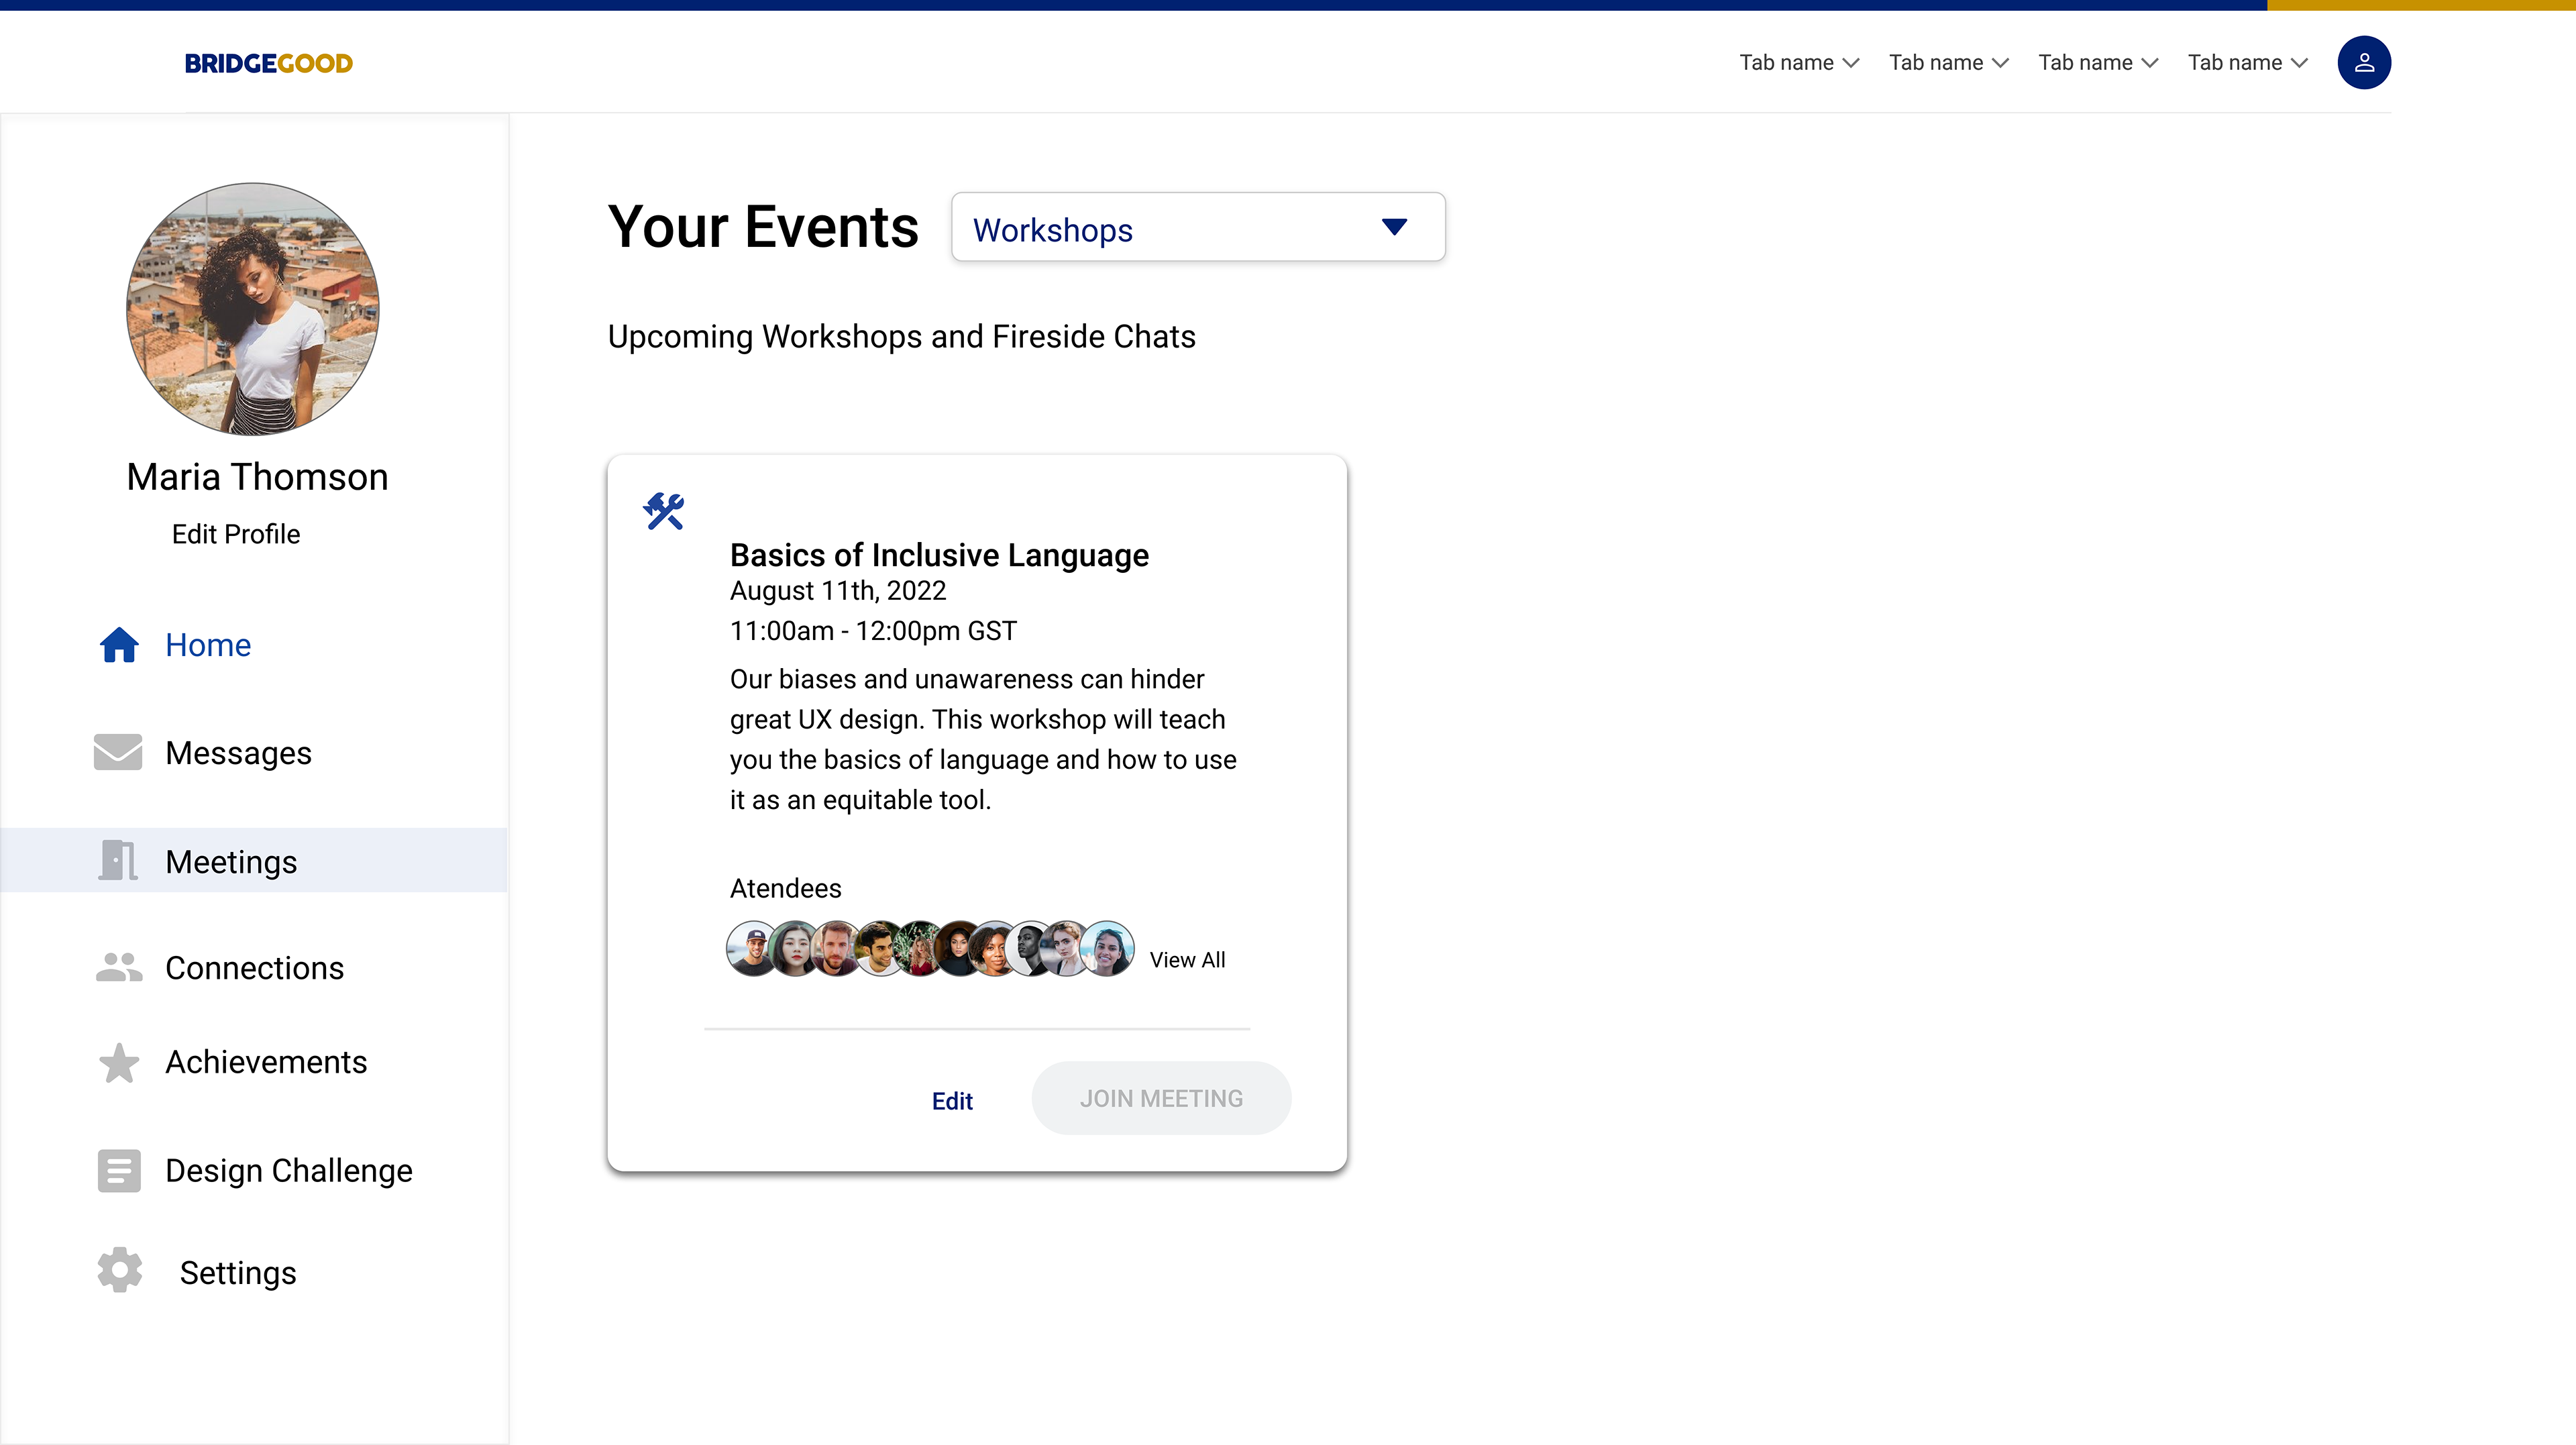Click the Connections people icon

point(119,967)
